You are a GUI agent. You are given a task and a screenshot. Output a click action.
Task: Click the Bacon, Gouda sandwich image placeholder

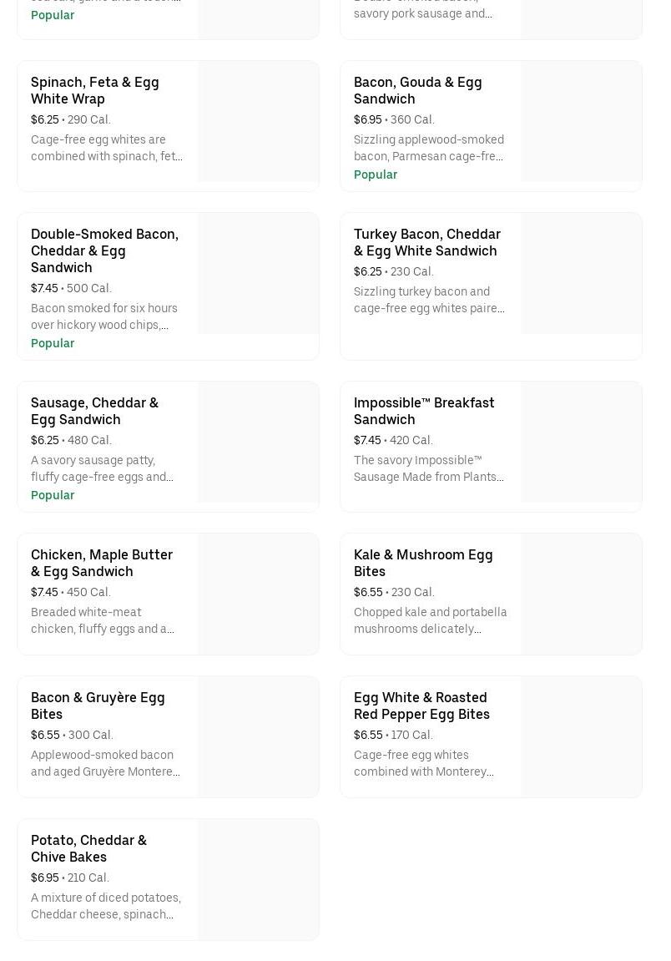(581, 121)
